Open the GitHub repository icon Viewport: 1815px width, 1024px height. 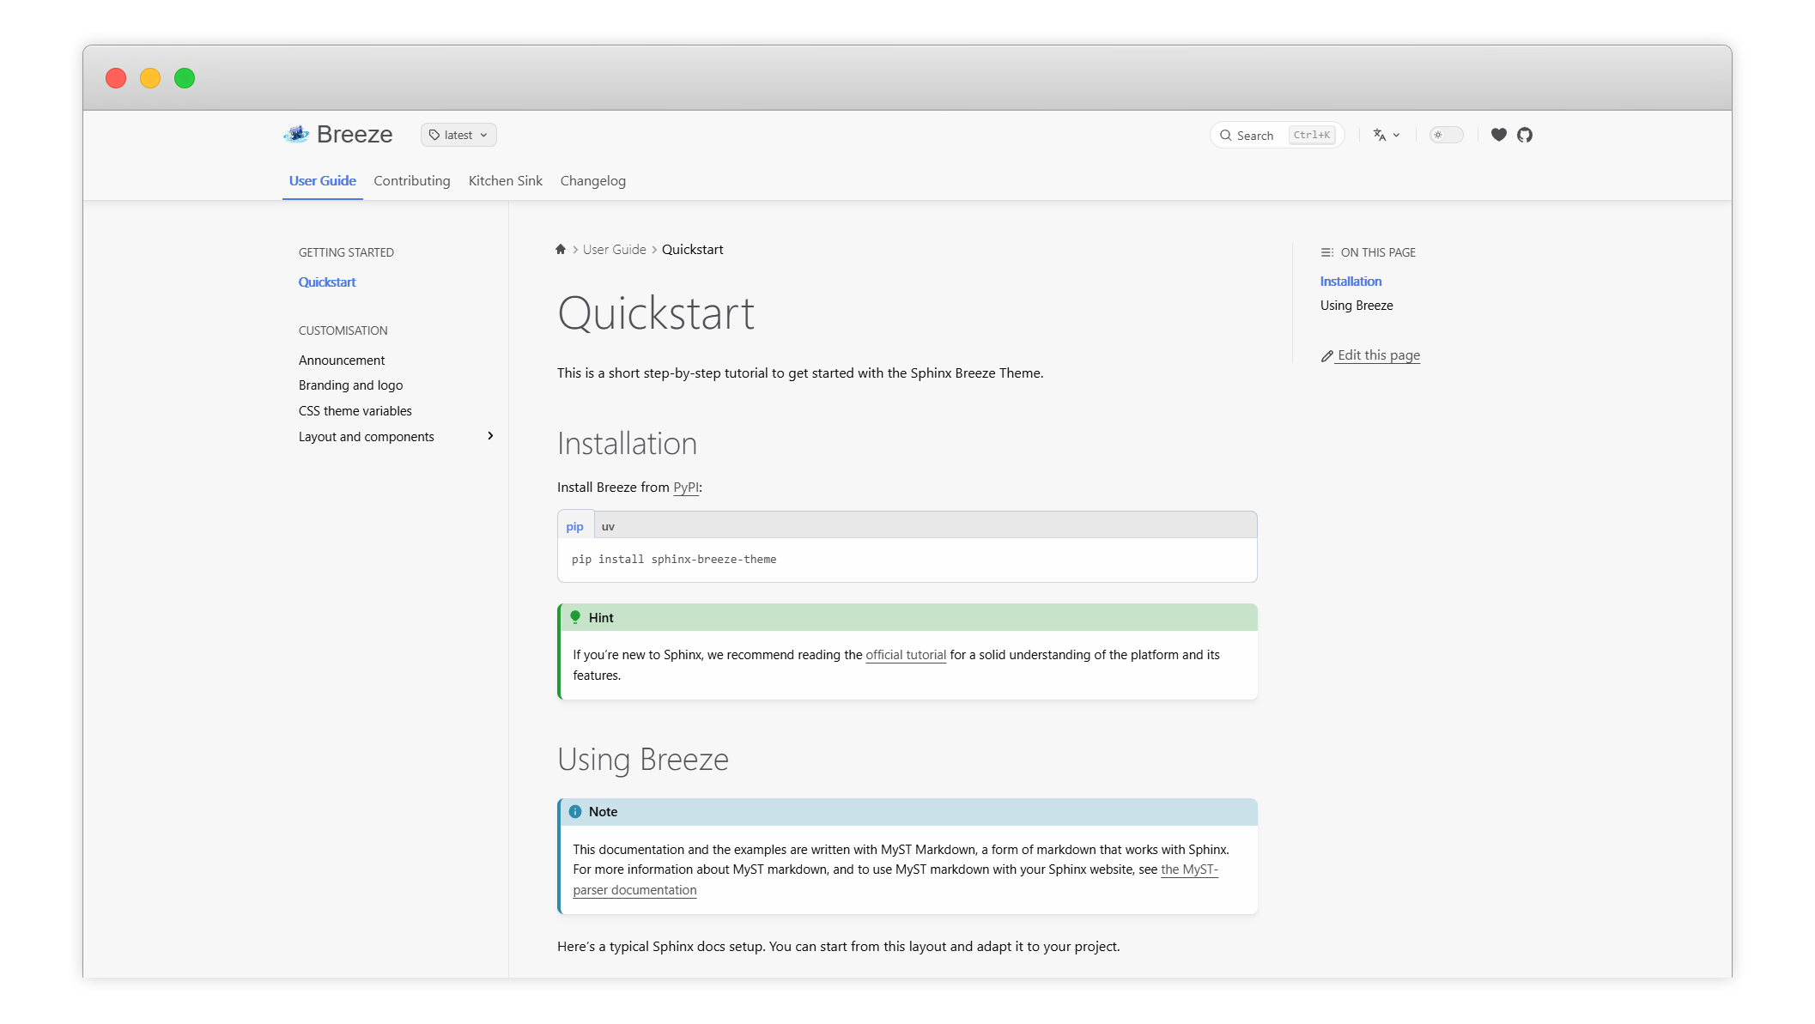pyautogui.click(x=1525, y=135)
